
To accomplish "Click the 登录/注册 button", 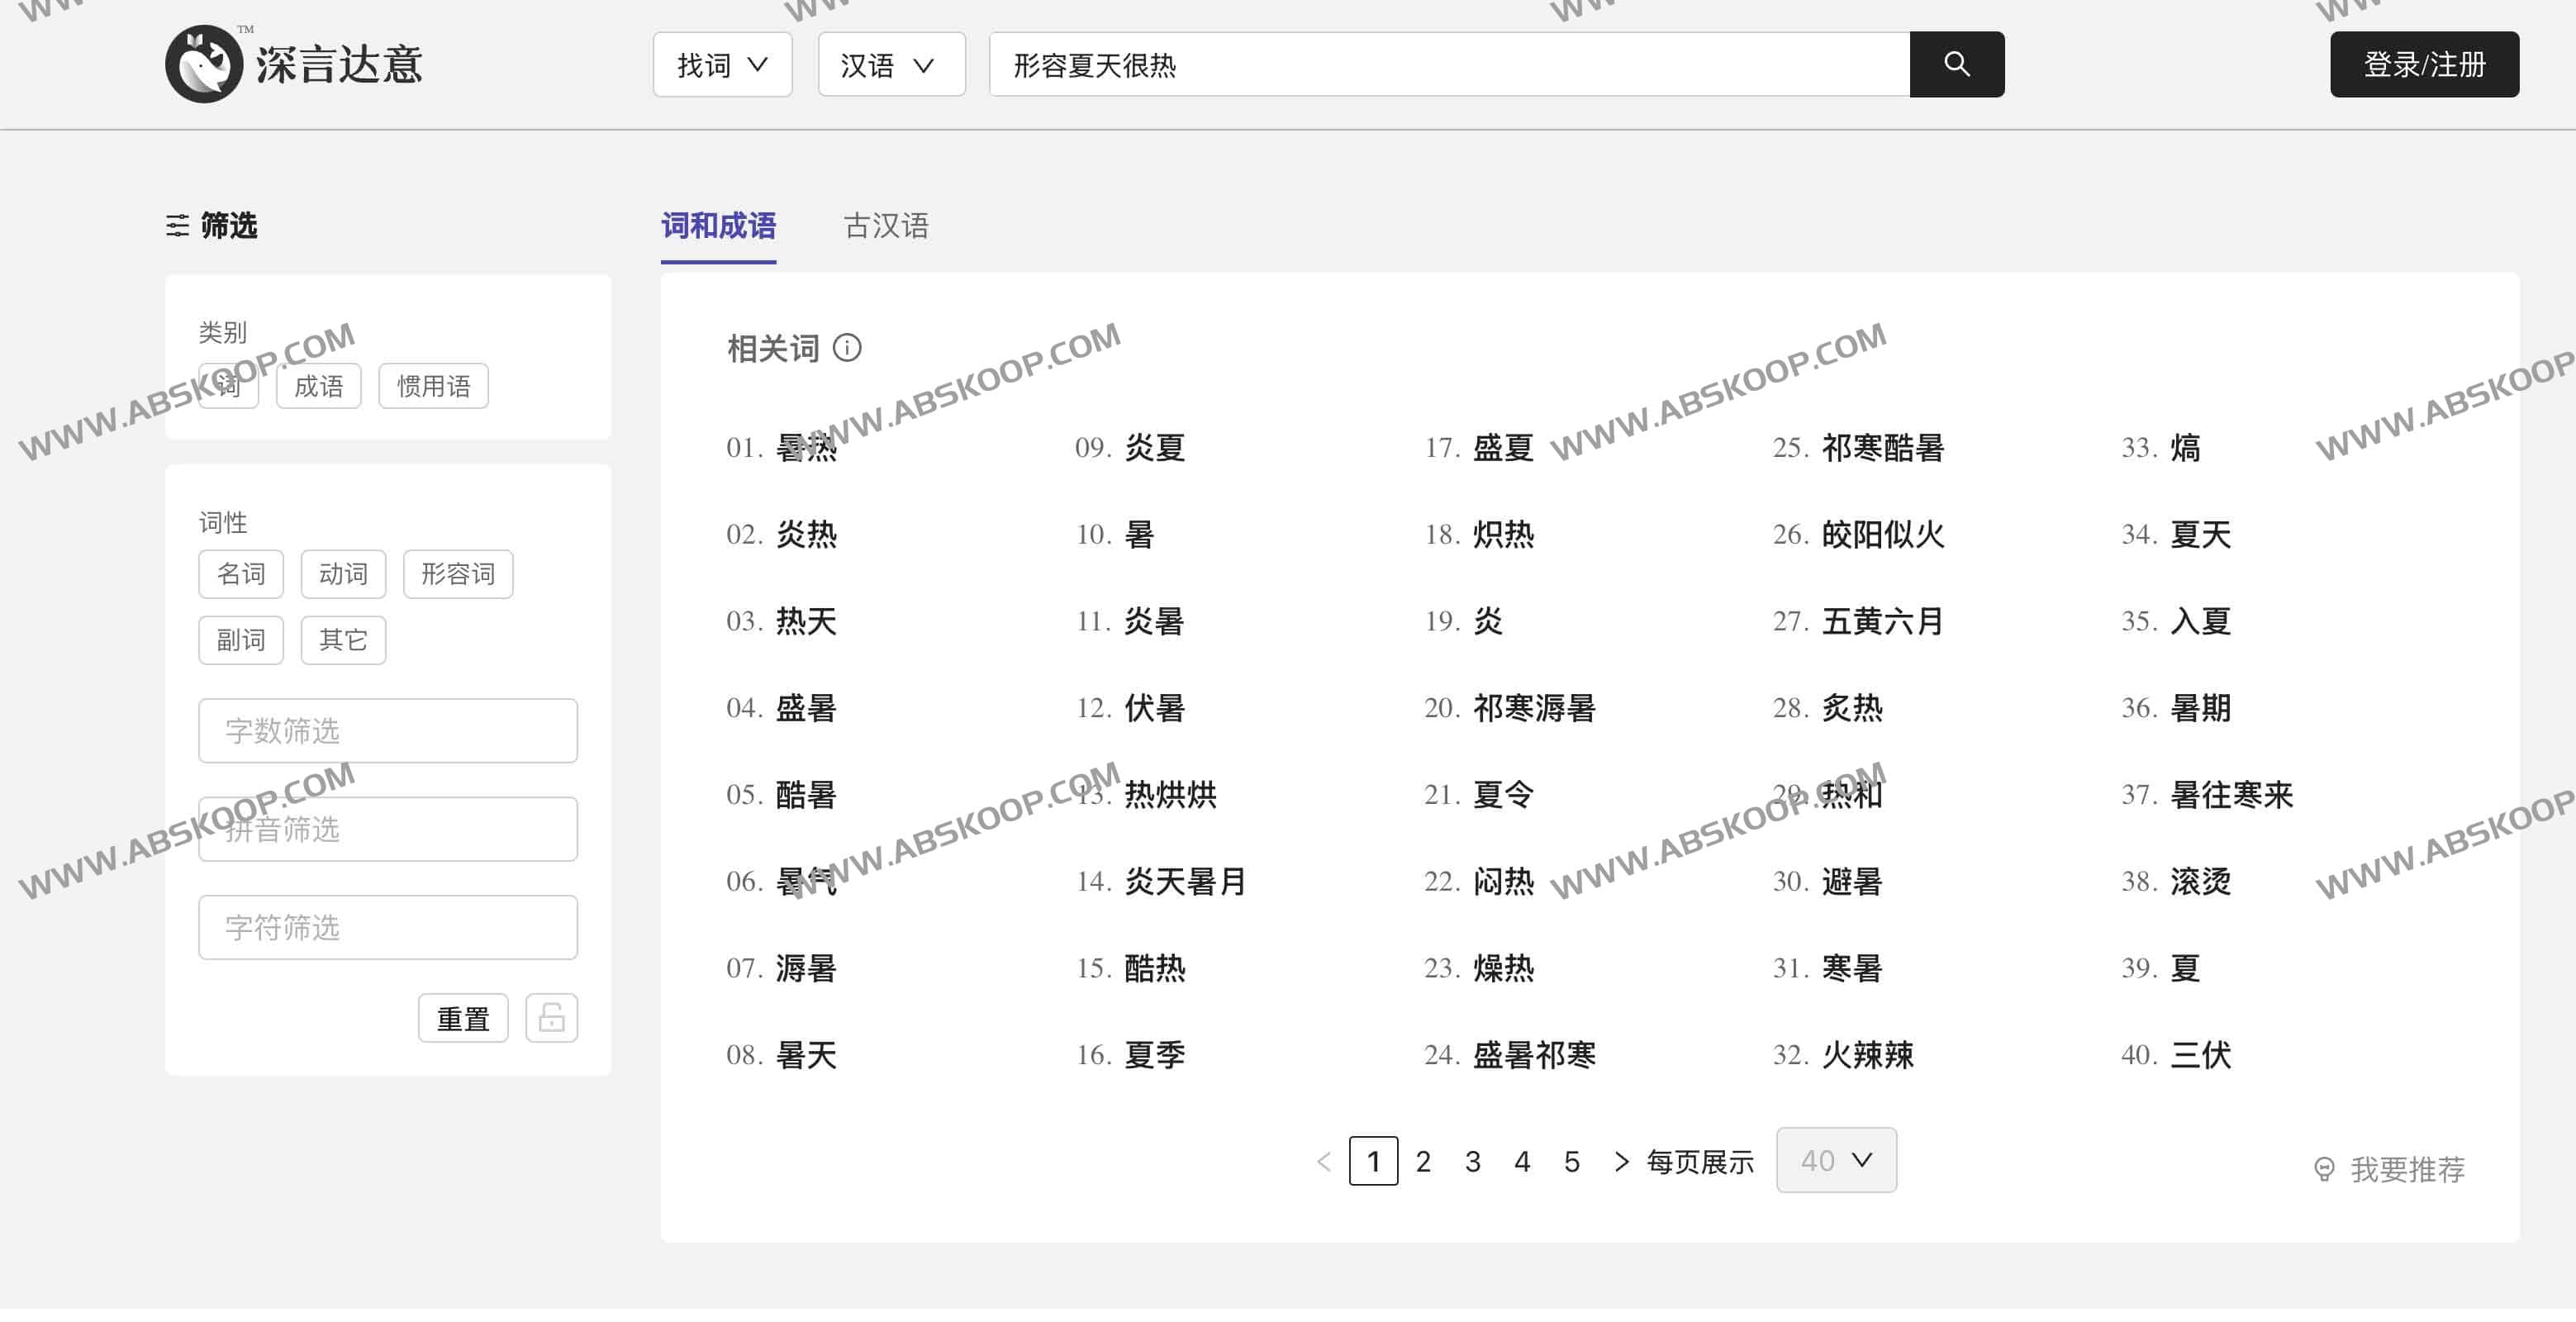I will [2425, 64].
